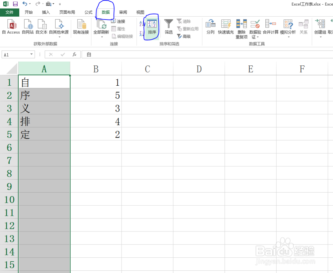Import data from web (自网站)
Image resolution: width=333 pixels, height=273 pixels.
(x=28, y=27)
